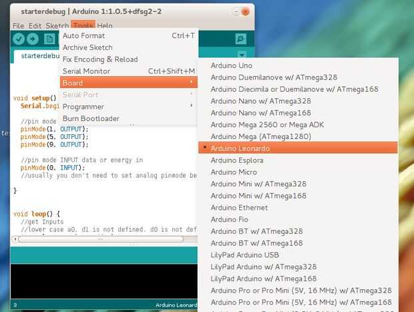The image size is (414, 312).
Task: Click the Verify checkmark icon
Action: 19,39
